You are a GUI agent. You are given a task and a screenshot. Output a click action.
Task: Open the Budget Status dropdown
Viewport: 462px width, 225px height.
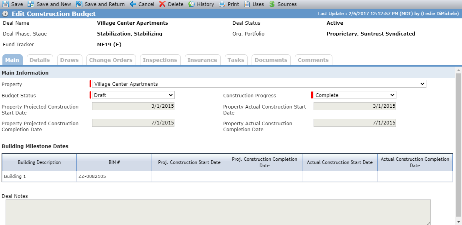pos(133,95)
